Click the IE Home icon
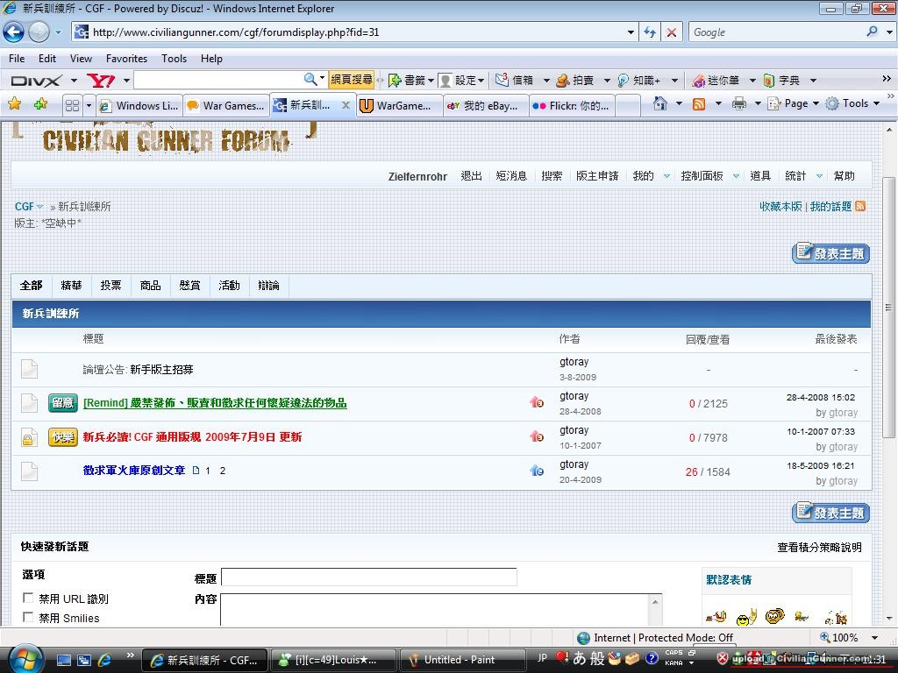 660,103
